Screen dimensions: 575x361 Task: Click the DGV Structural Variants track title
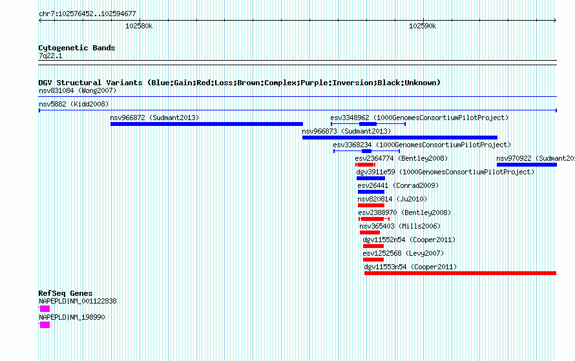(240, 83)
